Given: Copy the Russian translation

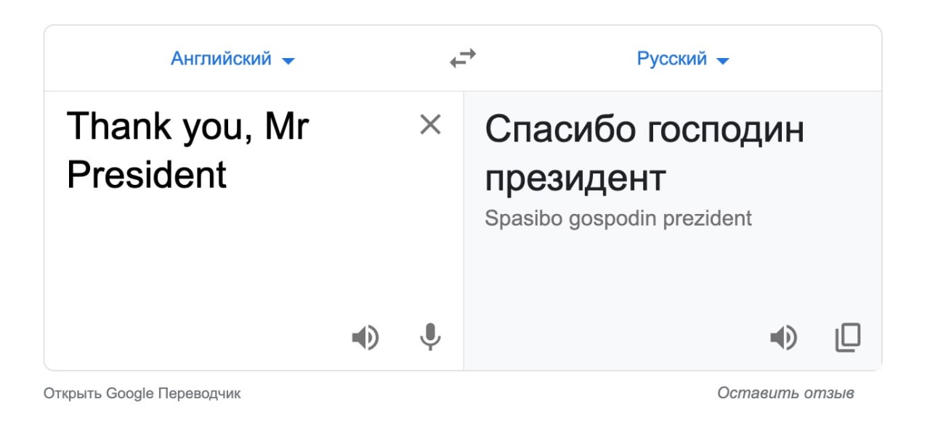Looking at the screenshot, I should 848,337.
